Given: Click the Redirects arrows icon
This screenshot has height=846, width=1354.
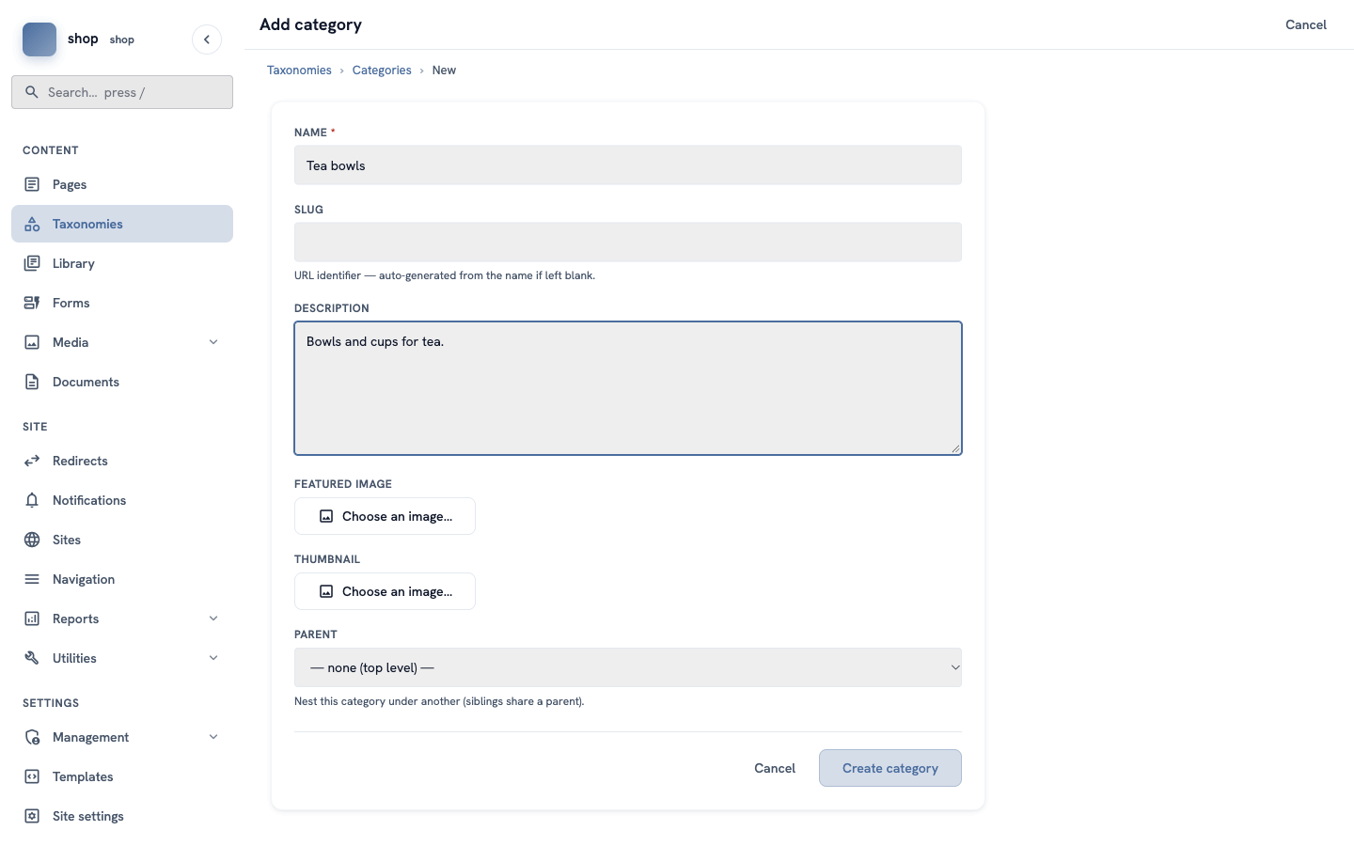Looking at the screenshot, I should click(32, 461).
